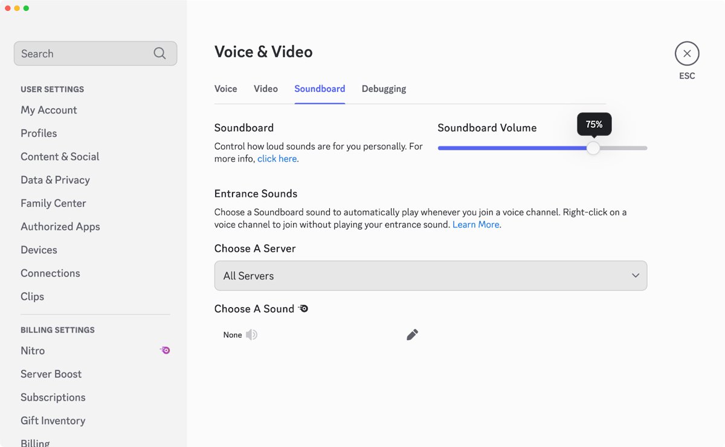Click the BILLING SETTINGS section header
Image resolution: width=725 pixels, height=447 pixels.
pos(57,330)
